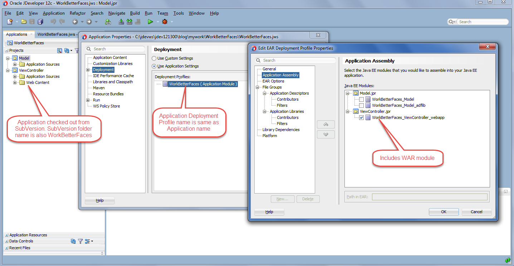Viewport: 514px width, 266px height.
Task: Select Library Dependencies in EAR properties tree
Action: [x=281, y=130]
